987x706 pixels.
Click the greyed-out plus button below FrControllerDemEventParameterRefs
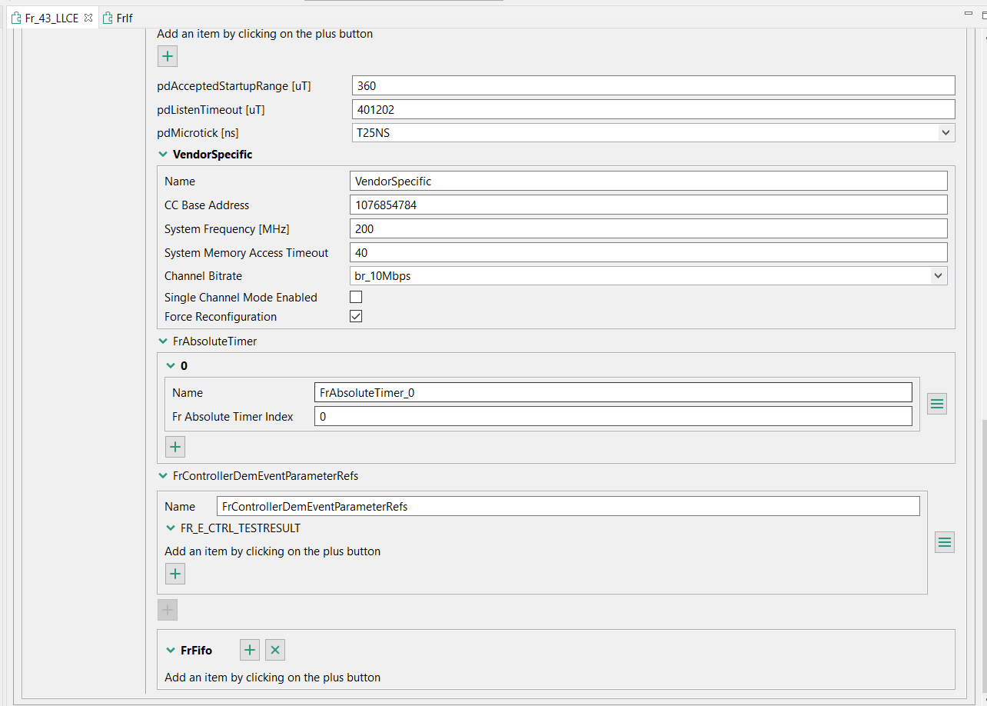tap(167, 609)
